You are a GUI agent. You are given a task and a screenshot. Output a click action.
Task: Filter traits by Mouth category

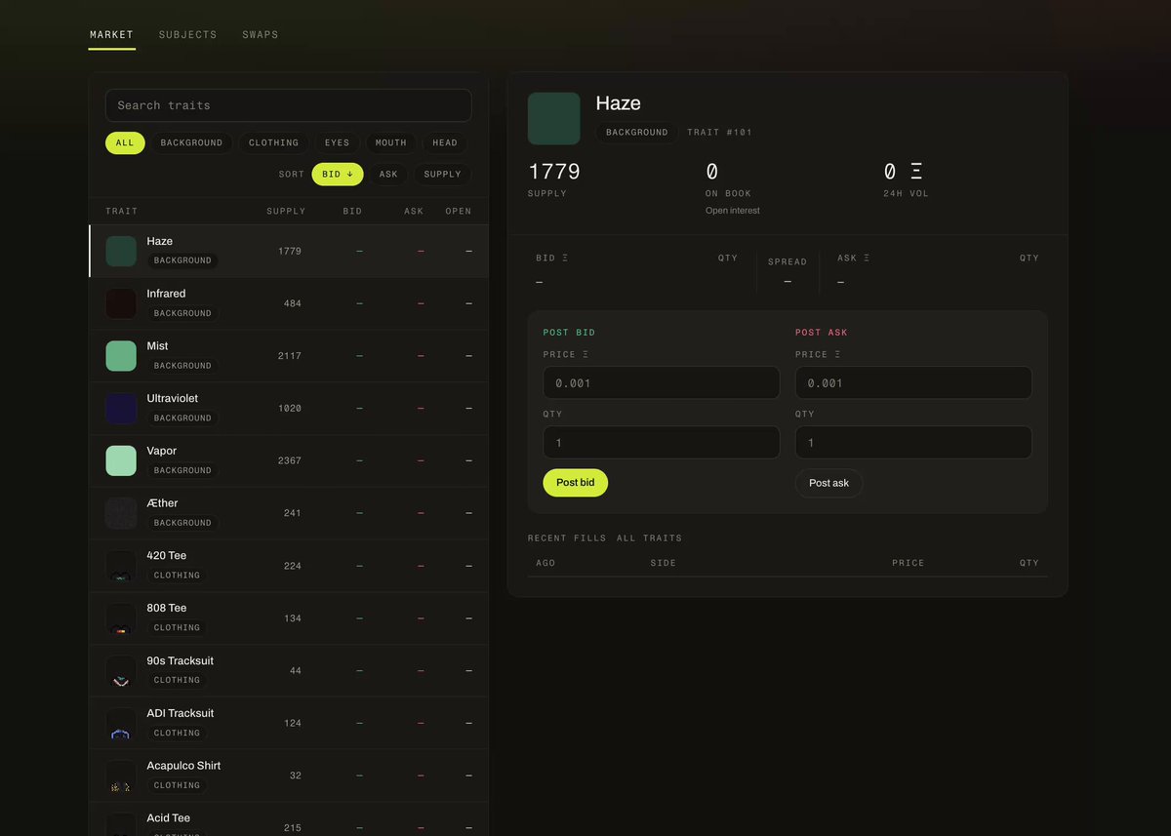pyautogui.click(x=391, y=143)
